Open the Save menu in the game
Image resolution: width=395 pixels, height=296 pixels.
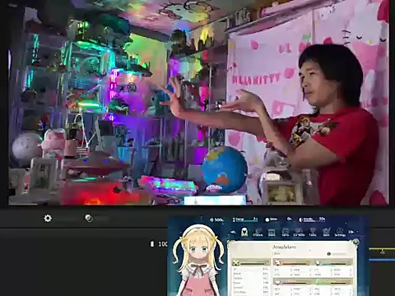[326, 233]
